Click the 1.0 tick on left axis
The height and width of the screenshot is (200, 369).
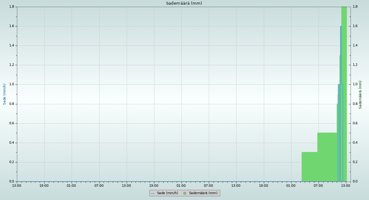pyautogui.click(x=12, y=84)
